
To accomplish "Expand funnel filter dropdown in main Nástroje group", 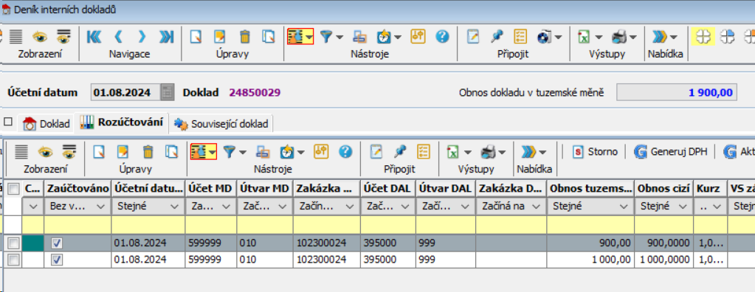I will click(340, 37).
